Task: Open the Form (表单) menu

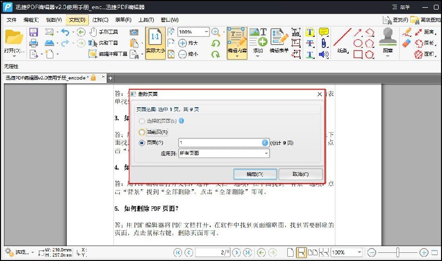Action: pyautogui.click(x=123, y=20)
